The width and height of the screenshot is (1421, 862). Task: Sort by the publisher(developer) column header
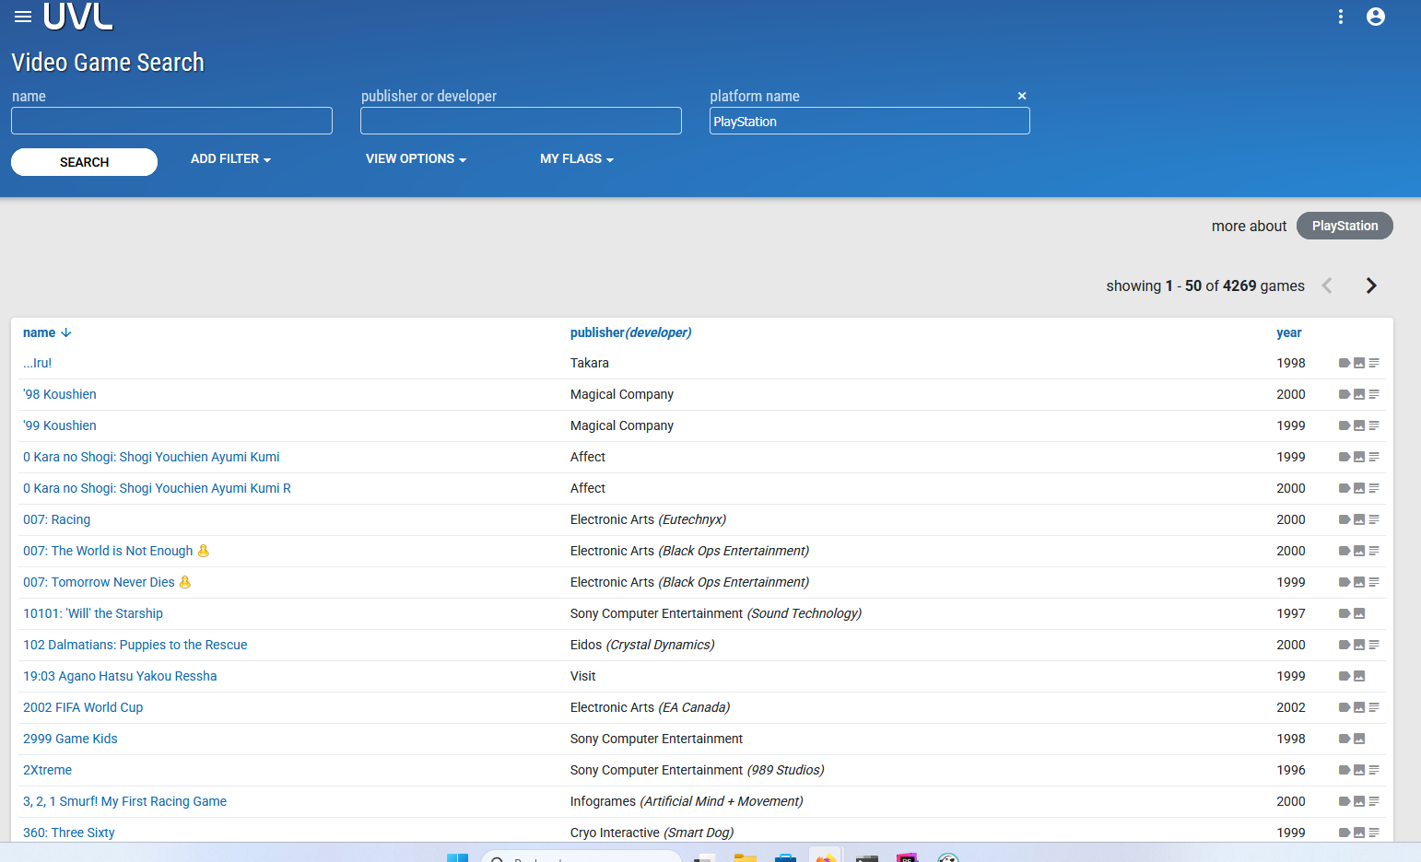(630, 332)
